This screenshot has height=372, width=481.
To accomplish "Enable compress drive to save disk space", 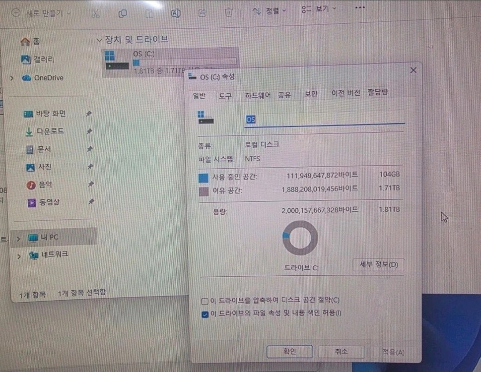I will coord(205,302).
